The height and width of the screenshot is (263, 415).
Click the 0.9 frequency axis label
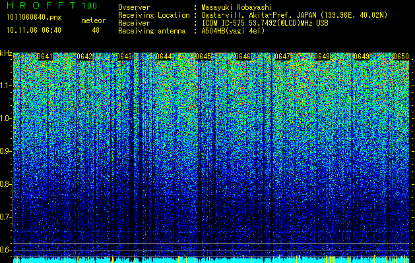pos(5,151)
